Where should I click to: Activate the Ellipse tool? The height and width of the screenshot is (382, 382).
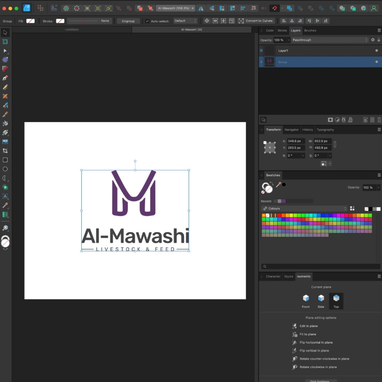(5, 169)
